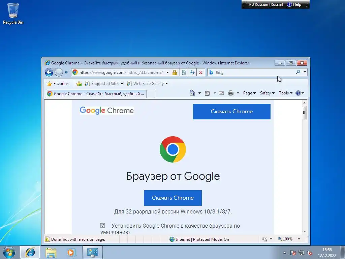Click the Chrome favicon in address bar
This screenshot has height=259, width=345.
click(x=75, y=72)
